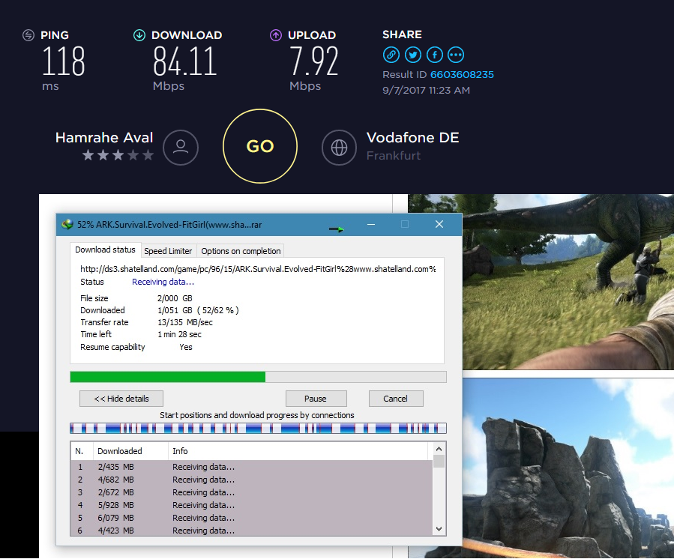Click the upload speed 7.92 reading
Image resolution: width=674 pixels, height=559 pixels.
314,61
